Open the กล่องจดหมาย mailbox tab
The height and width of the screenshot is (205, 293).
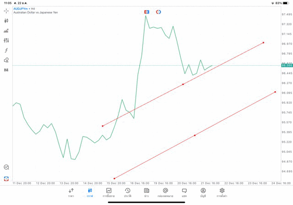[x=165, y=193]
